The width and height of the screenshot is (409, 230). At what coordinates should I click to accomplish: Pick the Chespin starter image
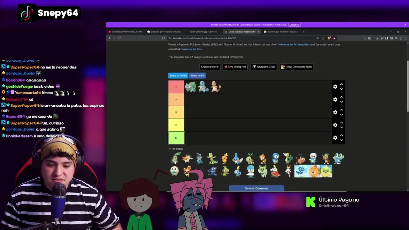pos(326,158)
